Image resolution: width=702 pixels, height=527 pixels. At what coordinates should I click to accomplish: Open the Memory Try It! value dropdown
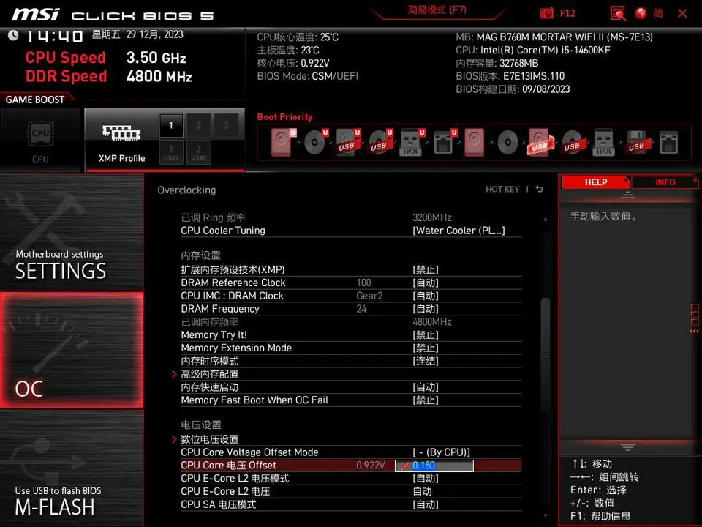tap(426, 334)
